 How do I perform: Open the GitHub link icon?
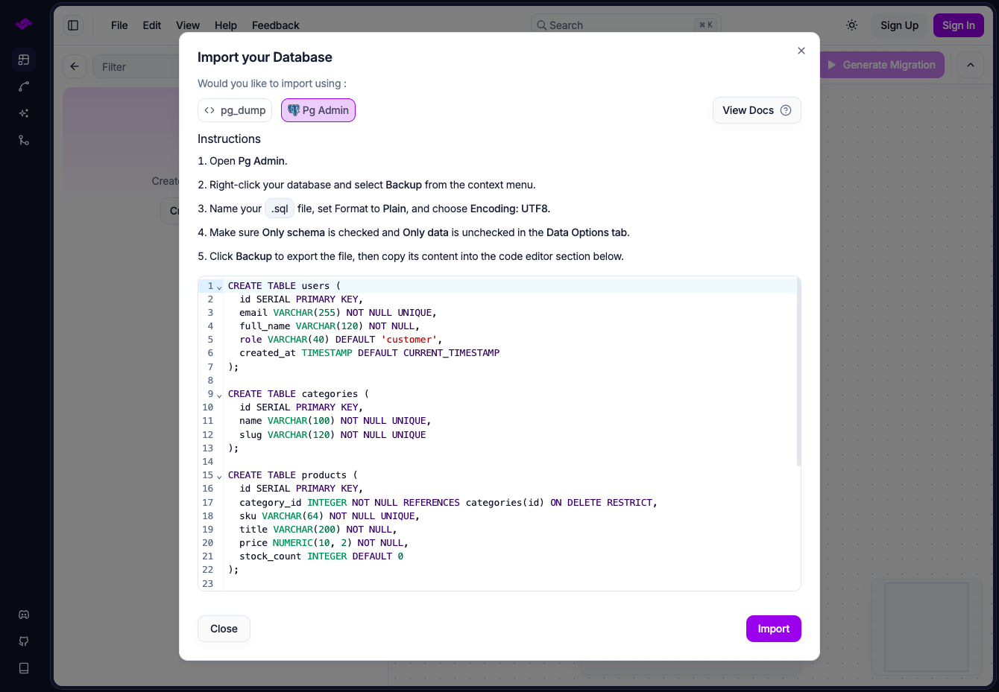point(24,641)
